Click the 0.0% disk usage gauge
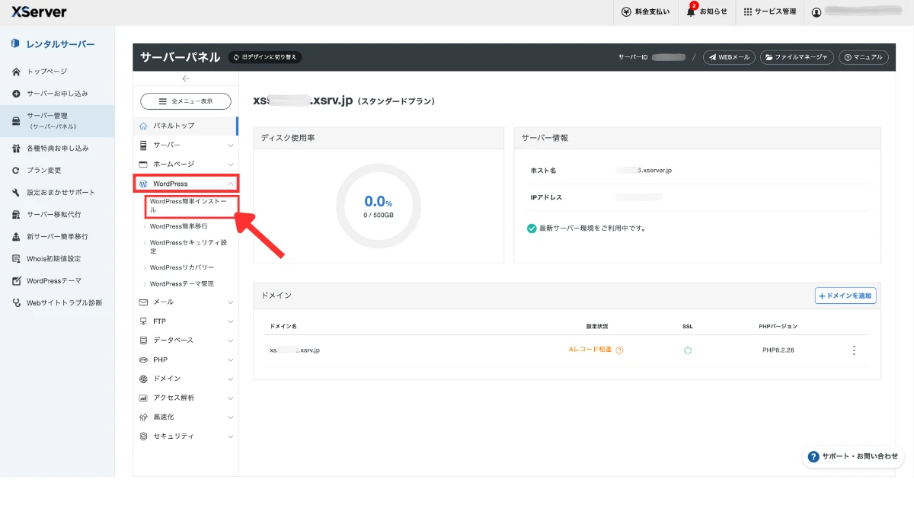 pos(379,206)
